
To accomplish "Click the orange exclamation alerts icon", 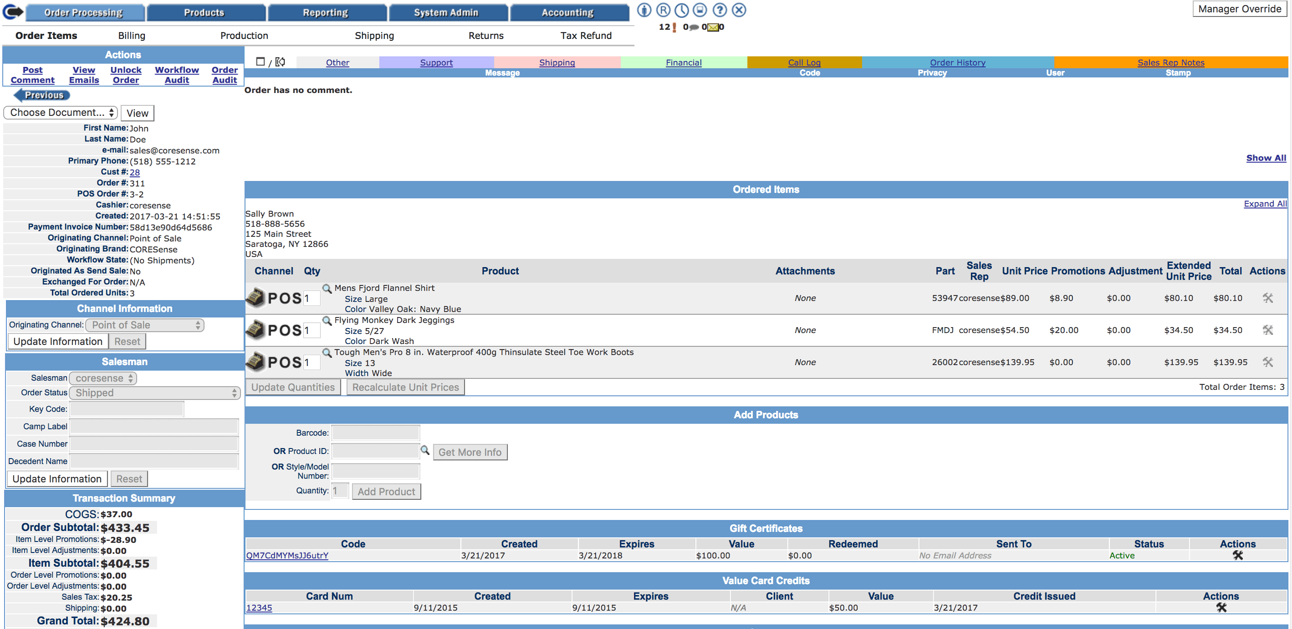I will pos(674,27).
